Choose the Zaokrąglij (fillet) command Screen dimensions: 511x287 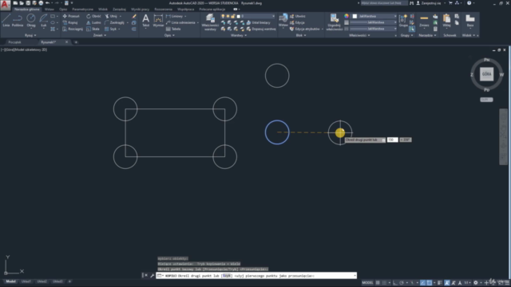tap(114, 23)
